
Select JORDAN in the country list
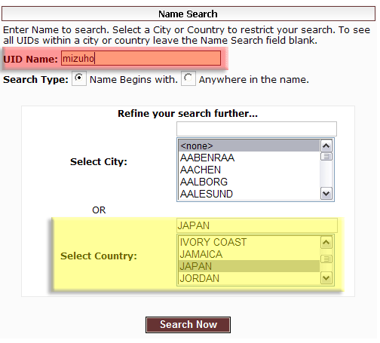[x=249, y=278]
